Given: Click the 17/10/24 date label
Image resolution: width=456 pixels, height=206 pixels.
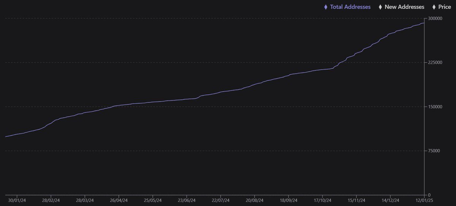Looking at the screenshot, I should coord(322,201).
